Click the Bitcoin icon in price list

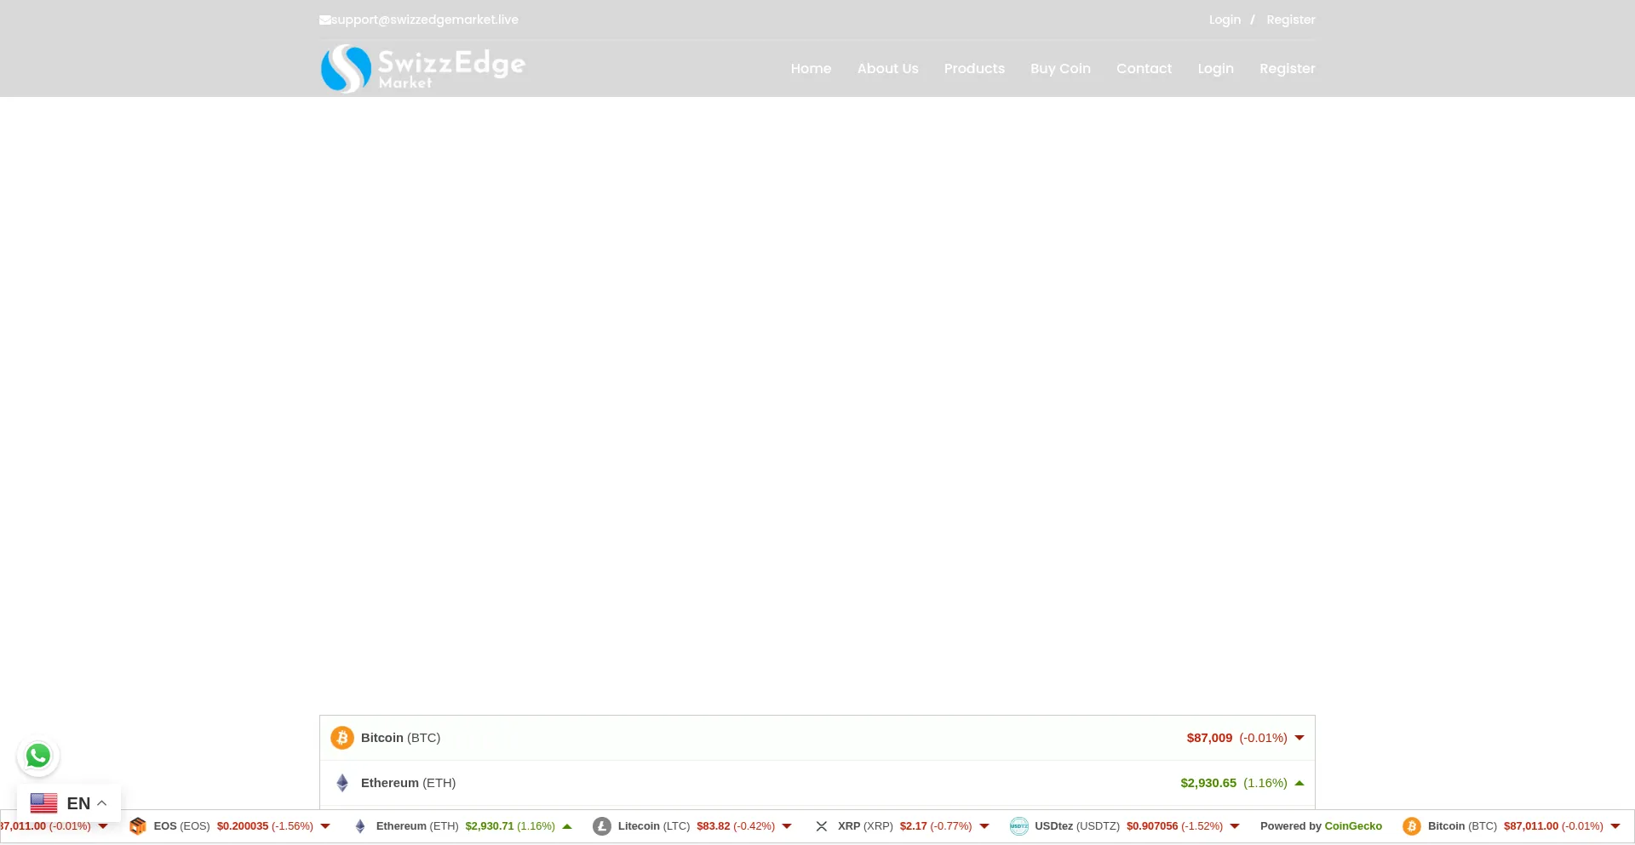pyautogui.click(x=342, y=738)
